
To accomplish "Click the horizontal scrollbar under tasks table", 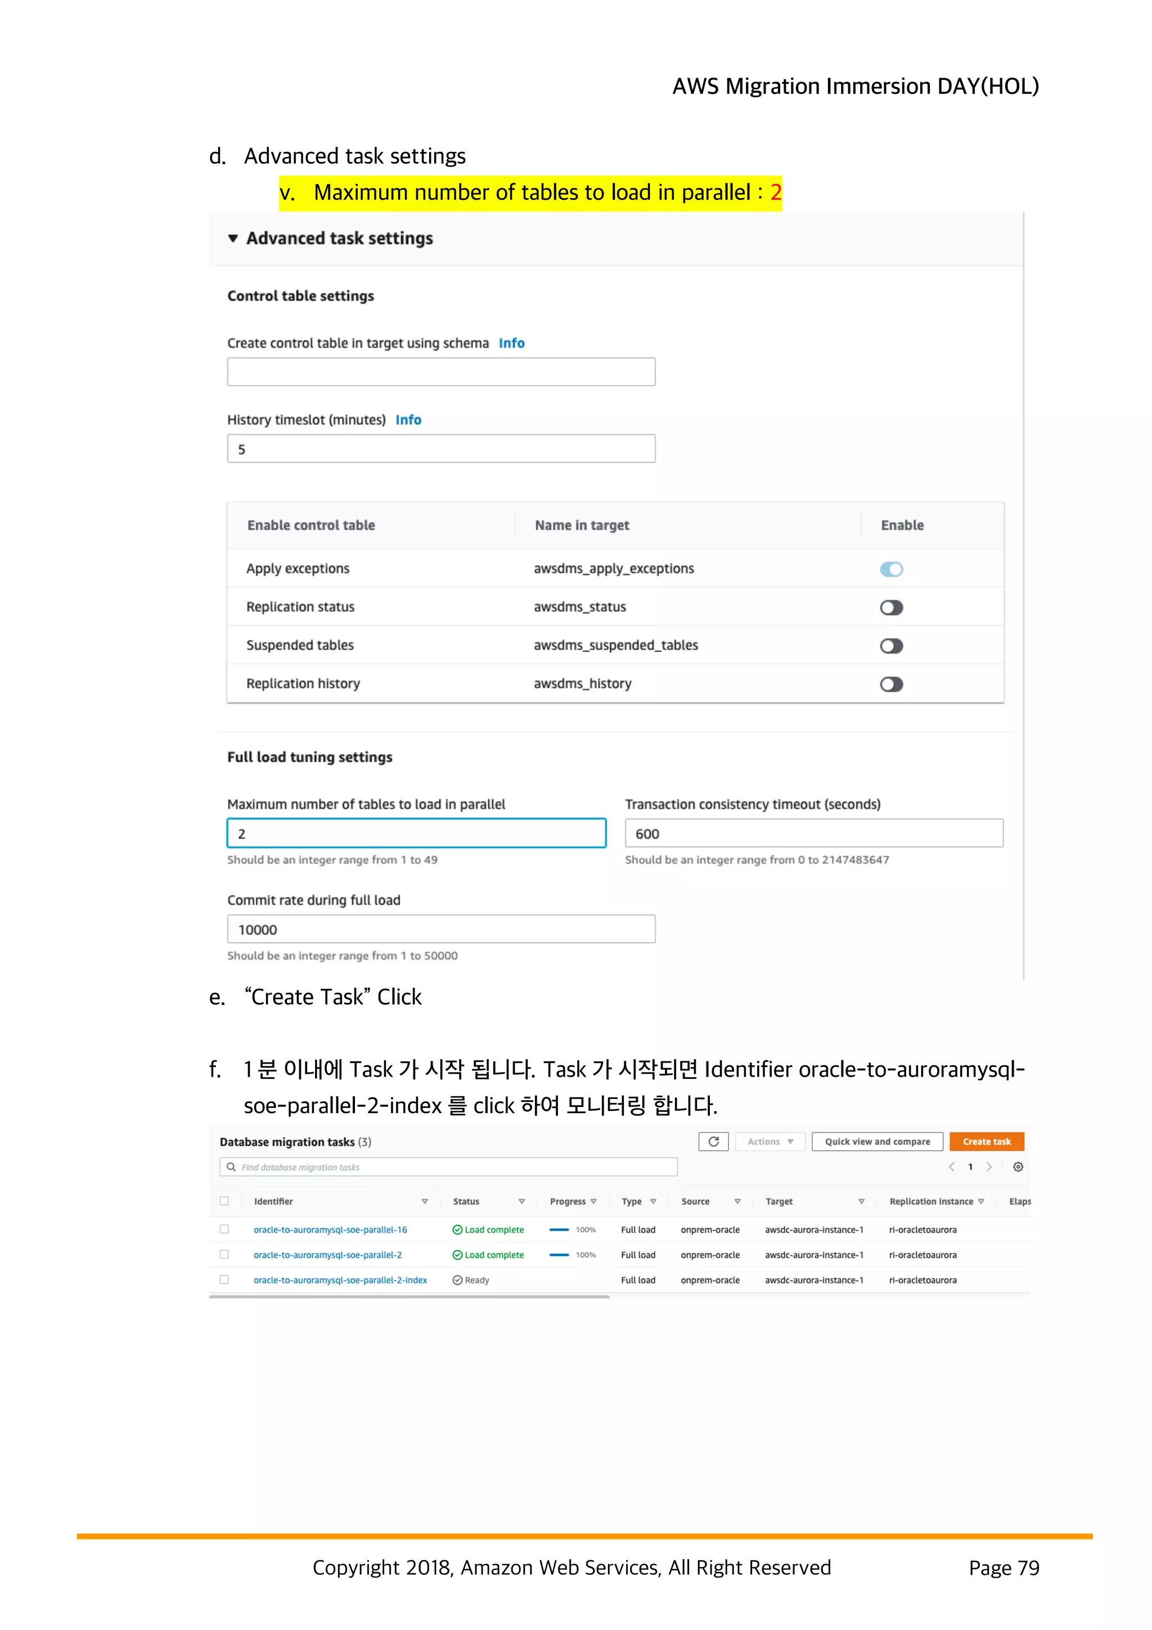I will (409, 1296).
